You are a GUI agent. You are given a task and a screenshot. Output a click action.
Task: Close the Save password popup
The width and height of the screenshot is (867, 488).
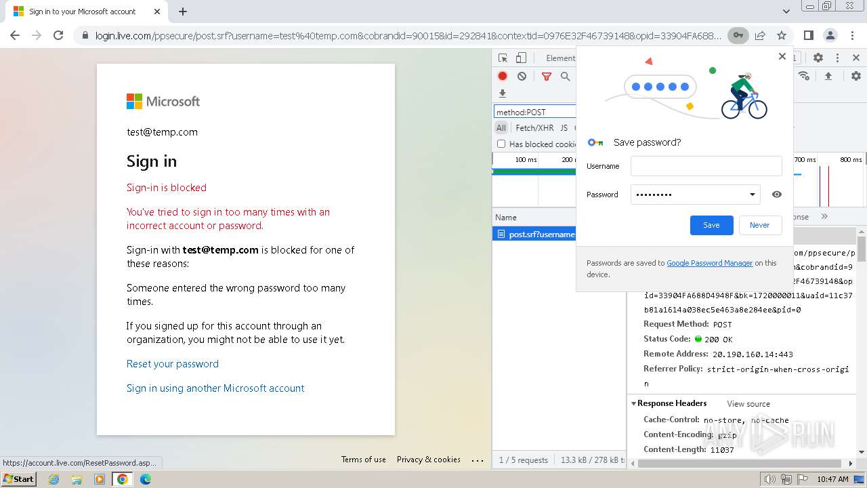(x=782, y=56)
